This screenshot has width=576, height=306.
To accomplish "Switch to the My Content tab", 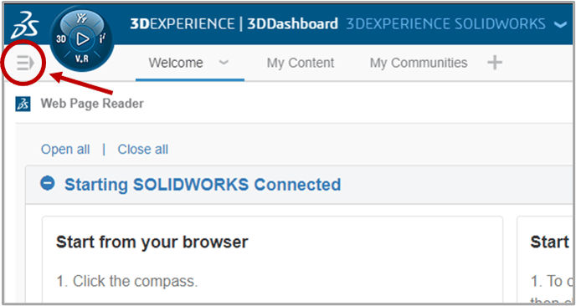I will pos(301,63).
